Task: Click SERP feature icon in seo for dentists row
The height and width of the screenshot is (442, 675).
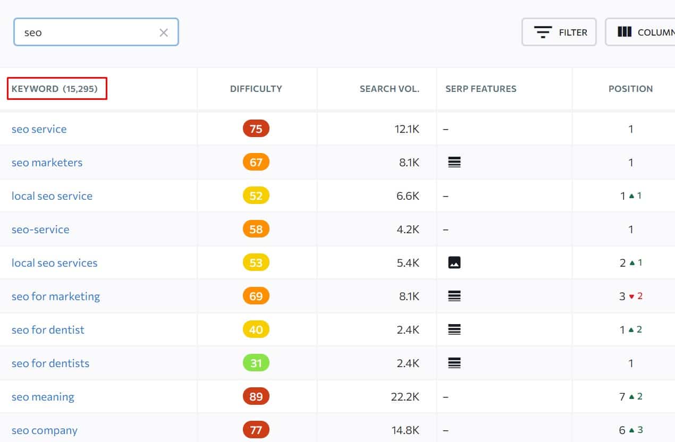Action: pyautogui.click(x=454, y=363)
